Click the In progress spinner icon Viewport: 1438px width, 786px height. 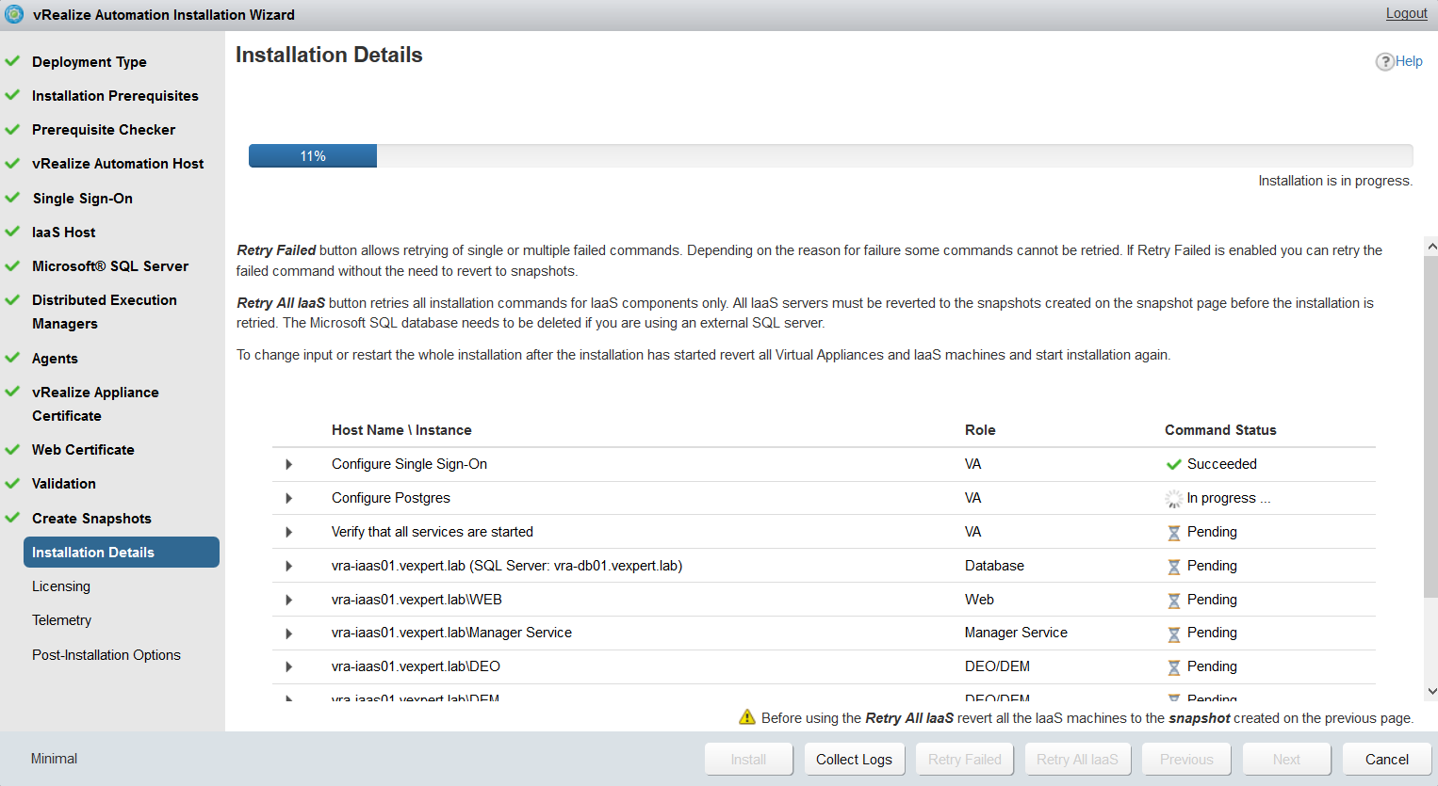pos(1173,498)
